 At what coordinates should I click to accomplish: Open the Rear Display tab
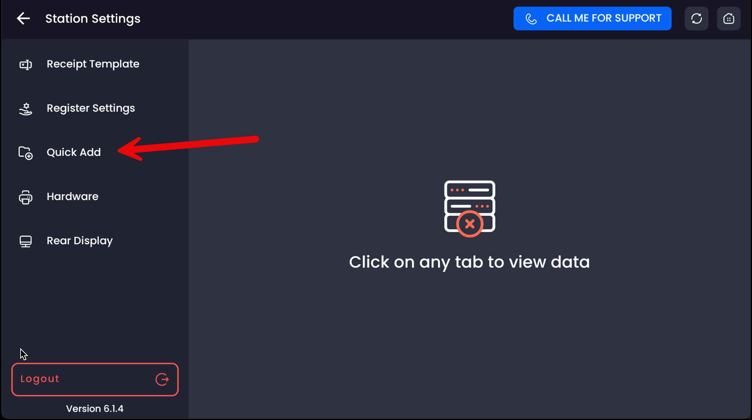click(x=95, y=241)
